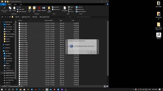Viewport: 163px width, 91px height.
Task: Select the ZBrush desktop shortcut
Action: (159, 36)
